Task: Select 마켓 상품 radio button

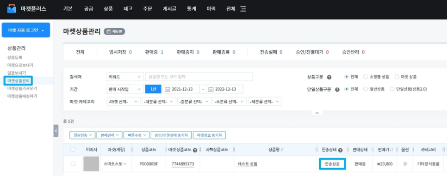Action: (397, 77)
